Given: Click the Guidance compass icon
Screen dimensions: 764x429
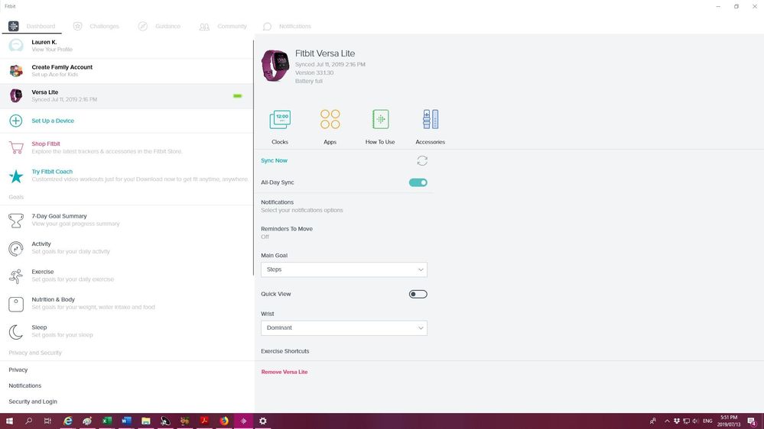Looking at the screenshot, I should 143,26.
